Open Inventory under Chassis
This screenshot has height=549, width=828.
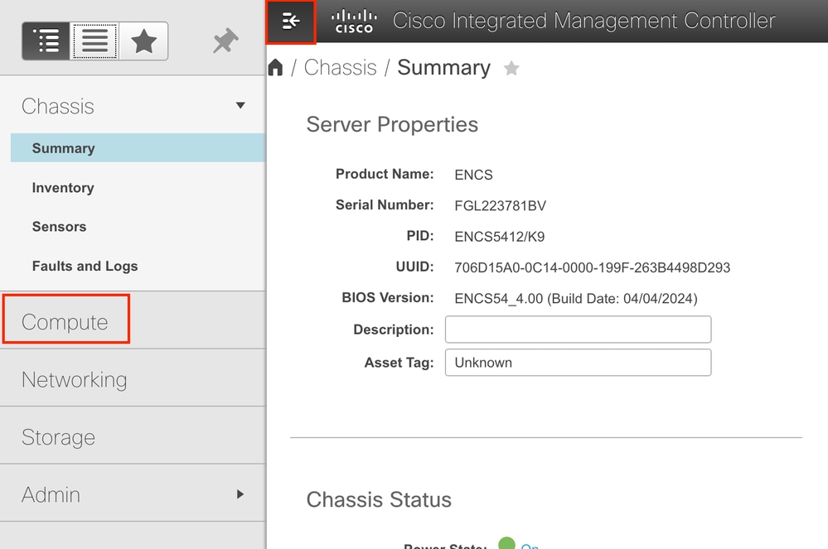[x=63, y=188]
